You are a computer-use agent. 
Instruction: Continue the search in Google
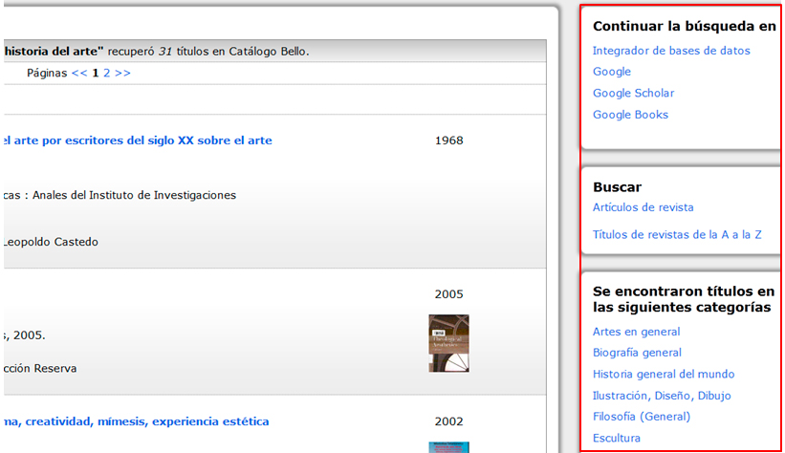[x=612, y=72]
